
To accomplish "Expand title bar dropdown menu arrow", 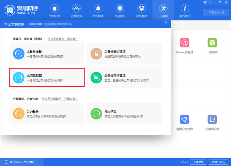I will pos(210,3).
